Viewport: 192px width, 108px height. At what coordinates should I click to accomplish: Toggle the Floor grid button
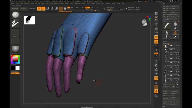tap(156, 42)
